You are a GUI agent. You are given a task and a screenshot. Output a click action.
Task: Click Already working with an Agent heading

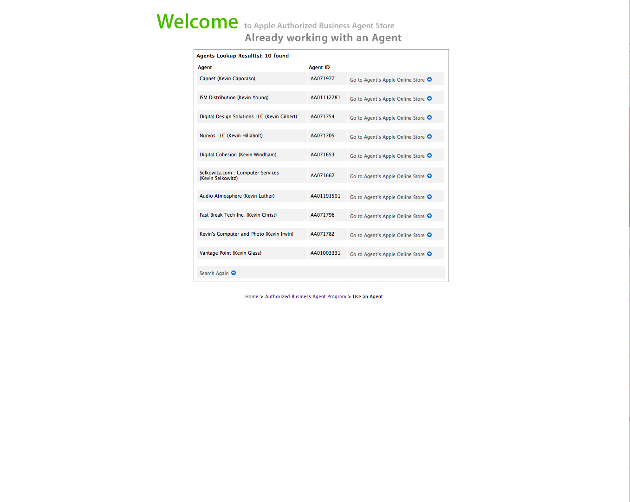click(323, 38)
